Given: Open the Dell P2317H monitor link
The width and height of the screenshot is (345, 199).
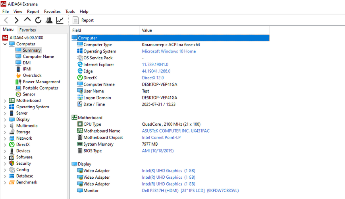Looking at the screenshot, I should (x=190, y=190).
